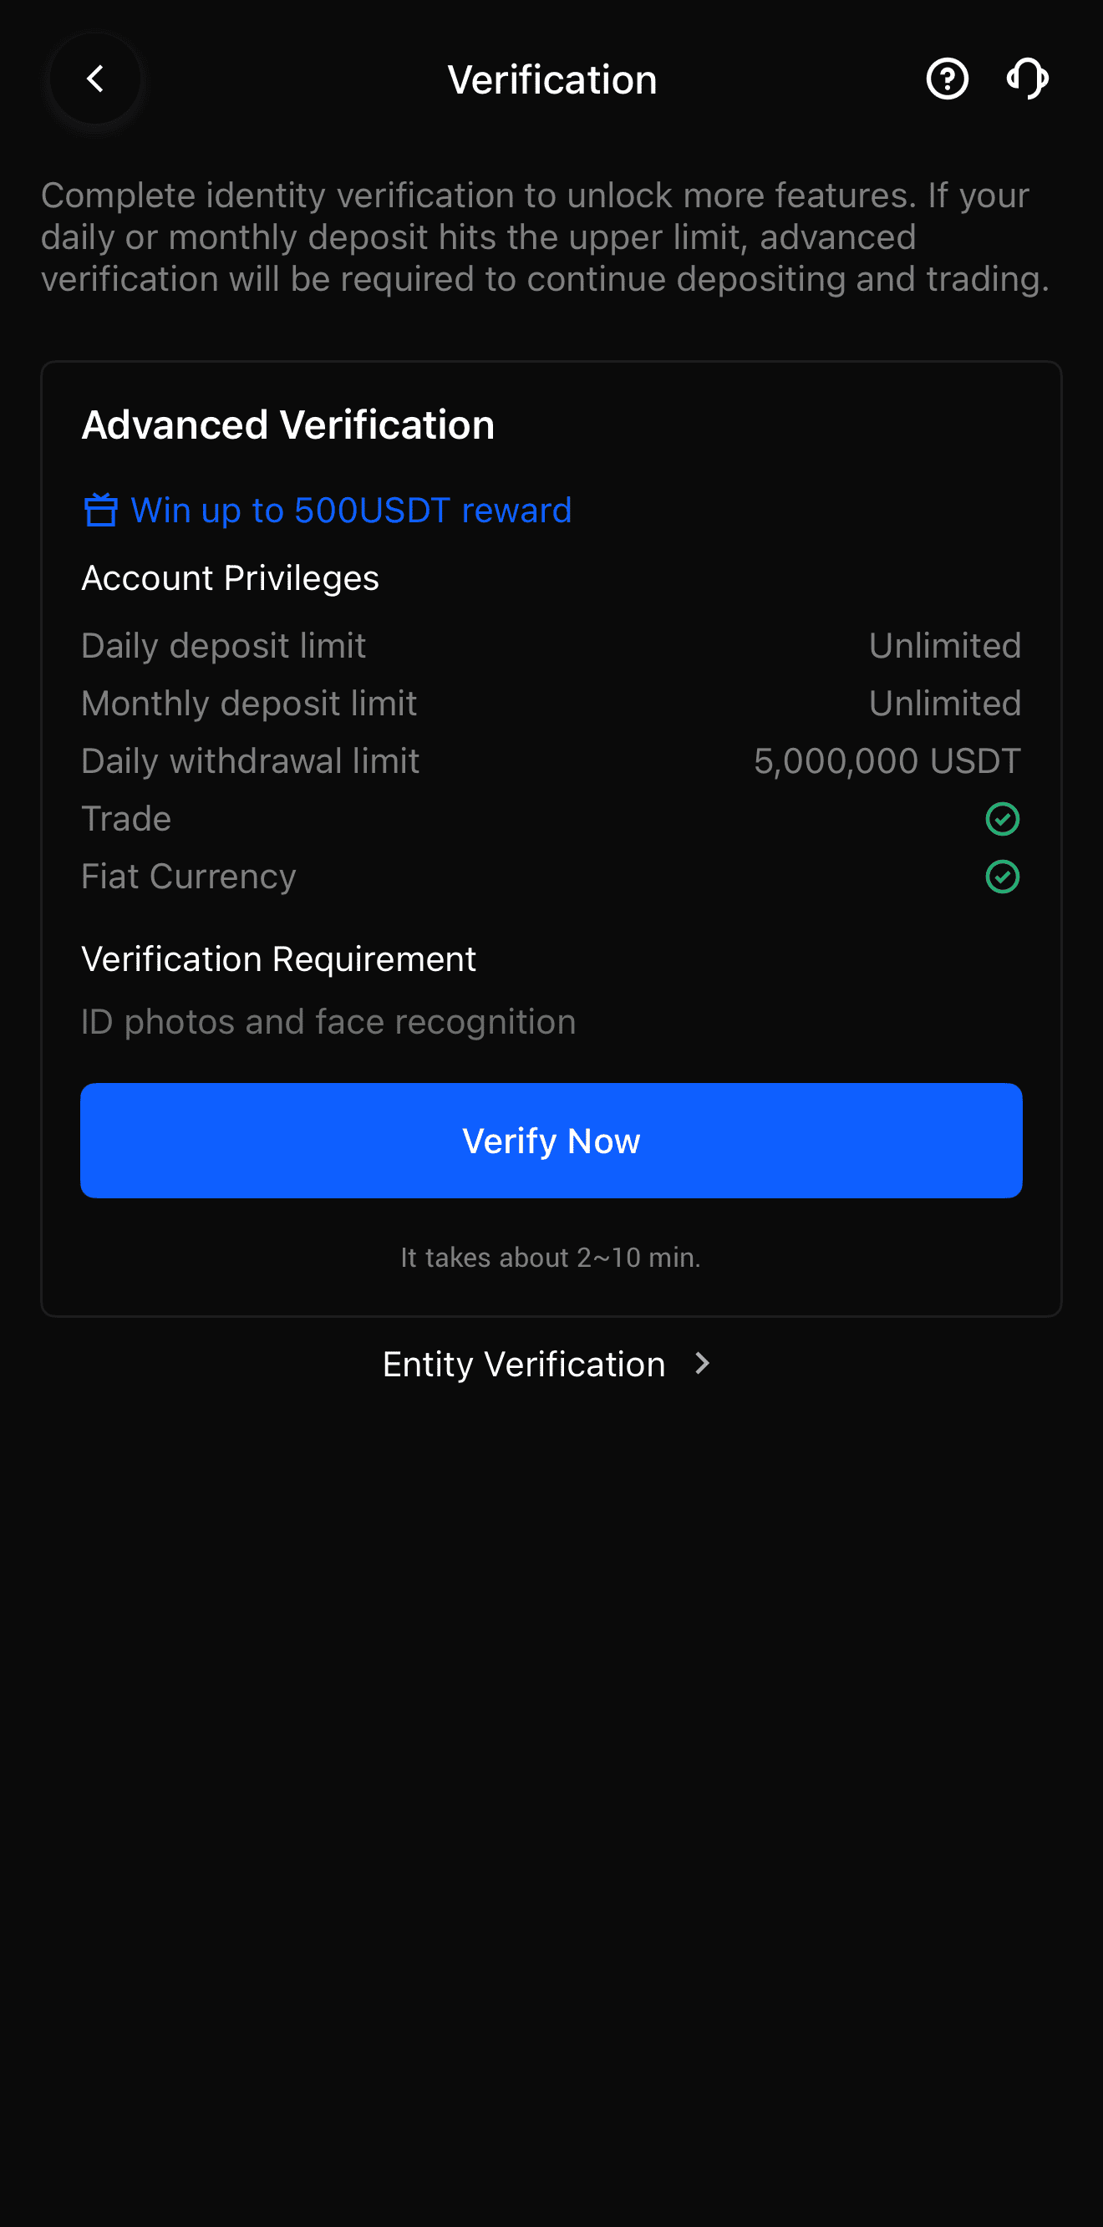Select the Advanced Verification heading
The image size is (1103, 2227).
point(287,425)
